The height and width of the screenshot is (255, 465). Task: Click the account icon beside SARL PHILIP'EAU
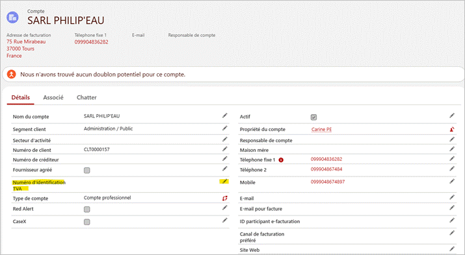point(12,17)
